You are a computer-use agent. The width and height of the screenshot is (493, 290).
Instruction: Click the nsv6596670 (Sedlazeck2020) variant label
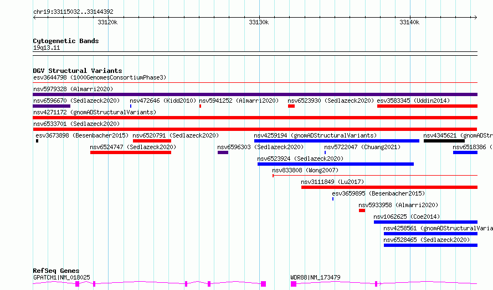pos(76,101)
